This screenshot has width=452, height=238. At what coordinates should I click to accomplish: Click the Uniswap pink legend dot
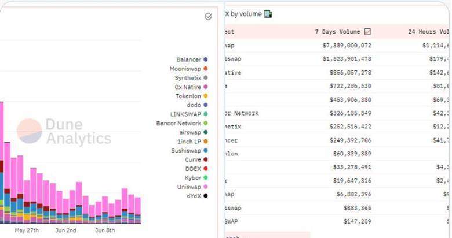[206, 187]
